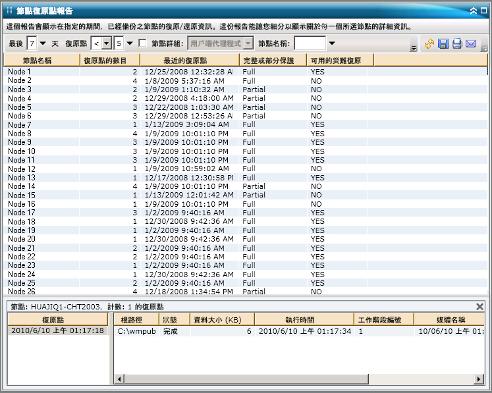The image size is (492, 393).
Task: Select the Node 4 row
Action: pos(246,98)
